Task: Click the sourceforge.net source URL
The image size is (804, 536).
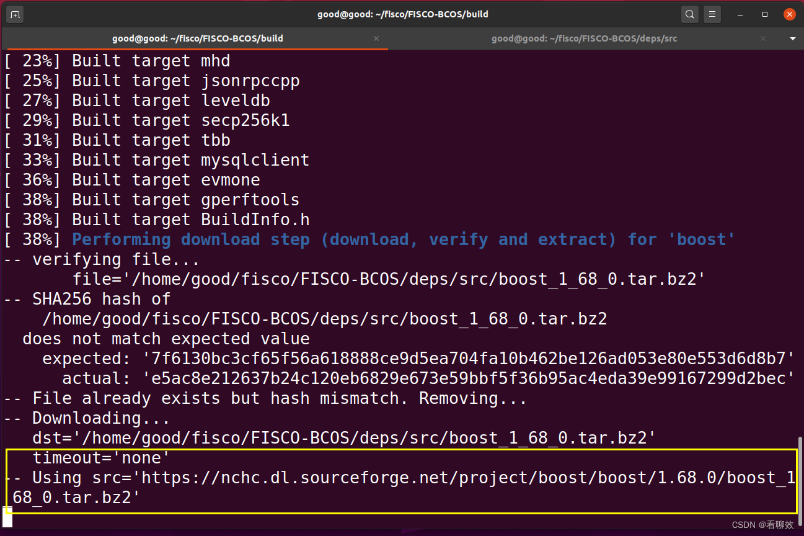Action: 400,488
